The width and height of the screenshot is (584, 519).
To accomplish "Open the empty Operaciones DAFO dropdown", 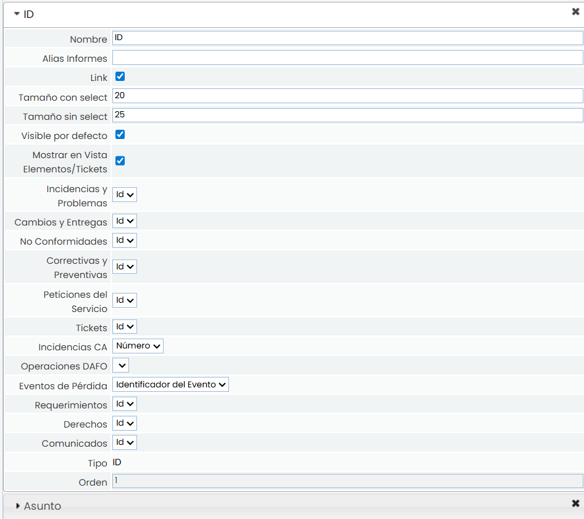I will click(x=120, y=366).
